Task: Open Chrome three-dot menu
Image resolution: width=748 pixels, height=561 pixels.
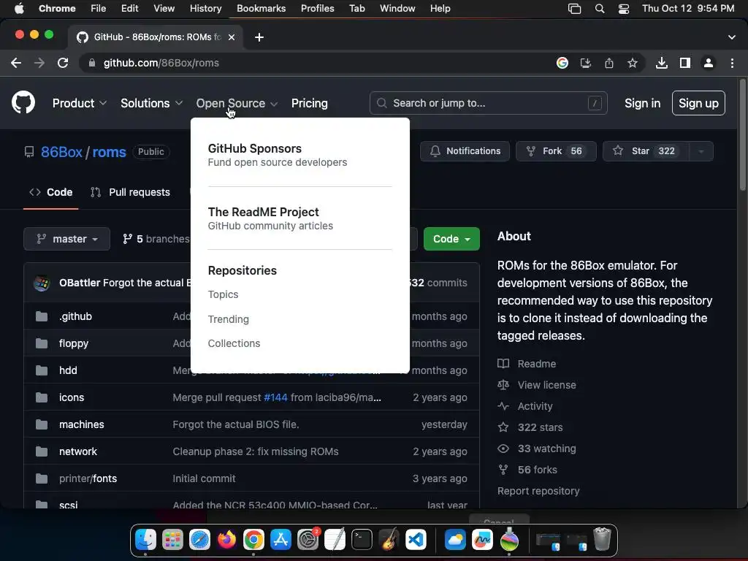Action: 732,63
